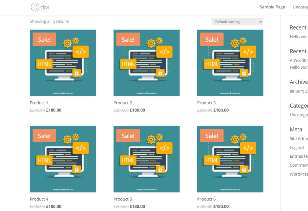Click the Sale! badge on Product 3

[x=212, y=39]
